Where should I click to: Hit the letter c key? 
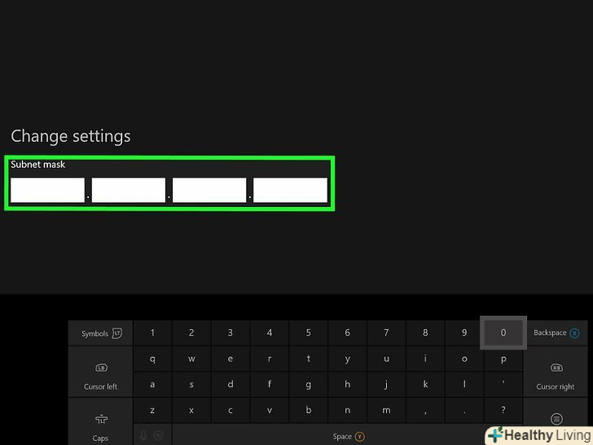(x=231, y=410)
